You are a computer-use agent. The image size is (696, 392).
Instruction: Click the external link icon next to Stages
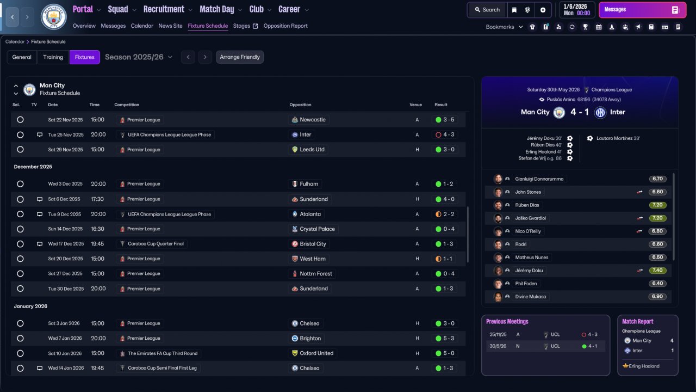(x=256, y=26)
